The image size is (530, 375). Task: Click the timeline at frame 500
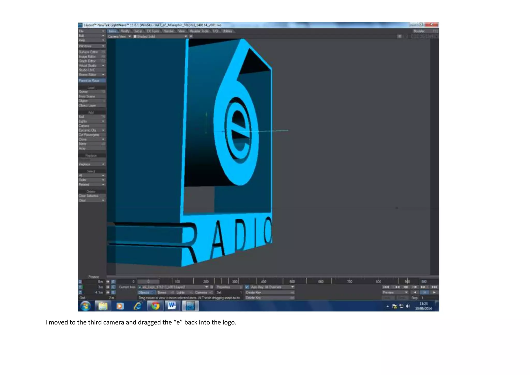pyautogui.click(x=292, y=282)
